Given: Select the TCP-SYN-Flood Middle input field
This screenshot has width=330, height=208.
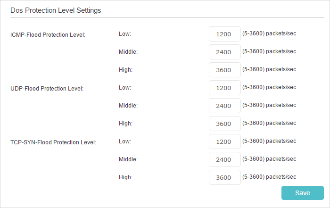Looking at the screenshot, I should coord(225,159).
